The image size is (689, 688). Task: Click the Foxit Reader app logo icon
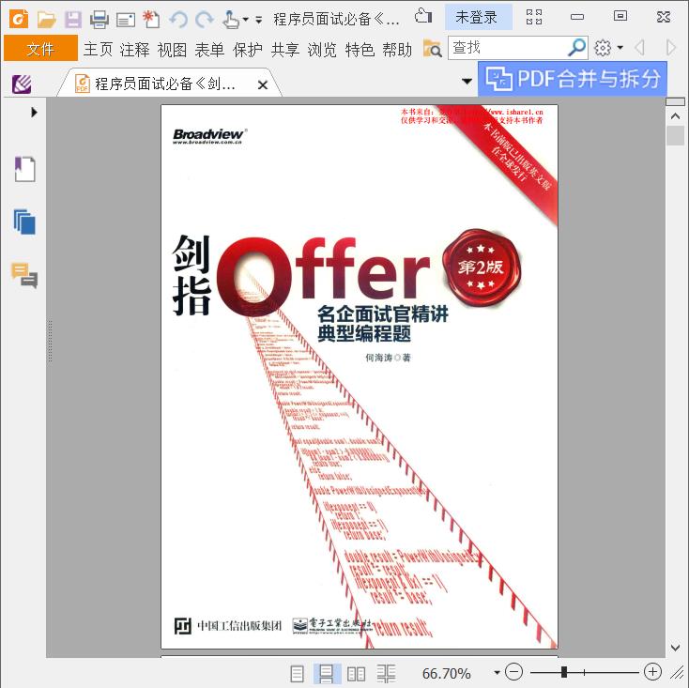coord(19,19)
